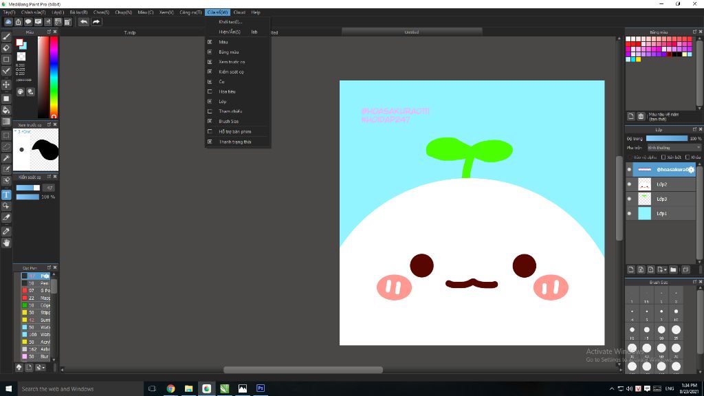Screen dimensions: 704x396
Task: Select the Eraser tool
Action: coord(6,48)
